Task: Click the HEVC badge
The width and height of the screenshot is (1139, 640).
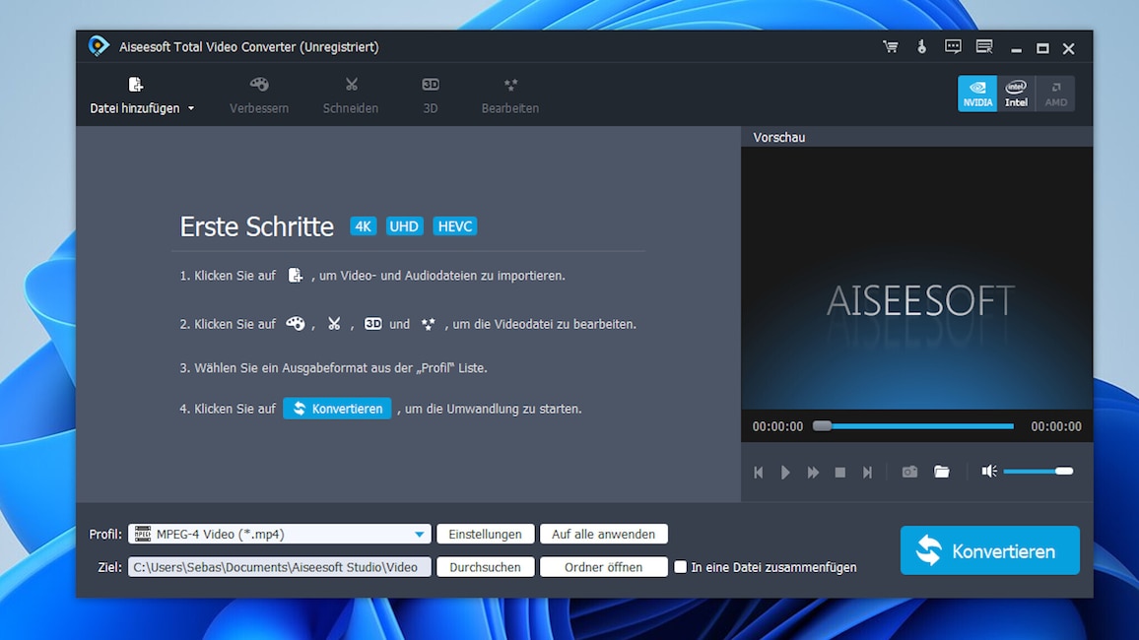Action: 455,226
